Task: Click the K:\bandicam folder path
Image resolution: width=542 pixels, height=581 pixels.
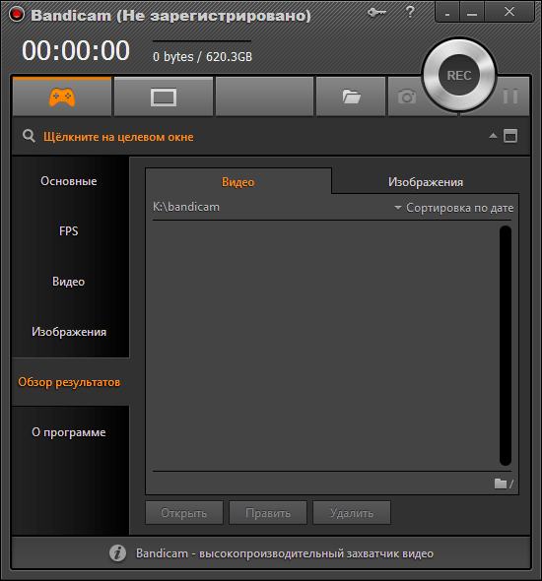Action: [186, 207]
